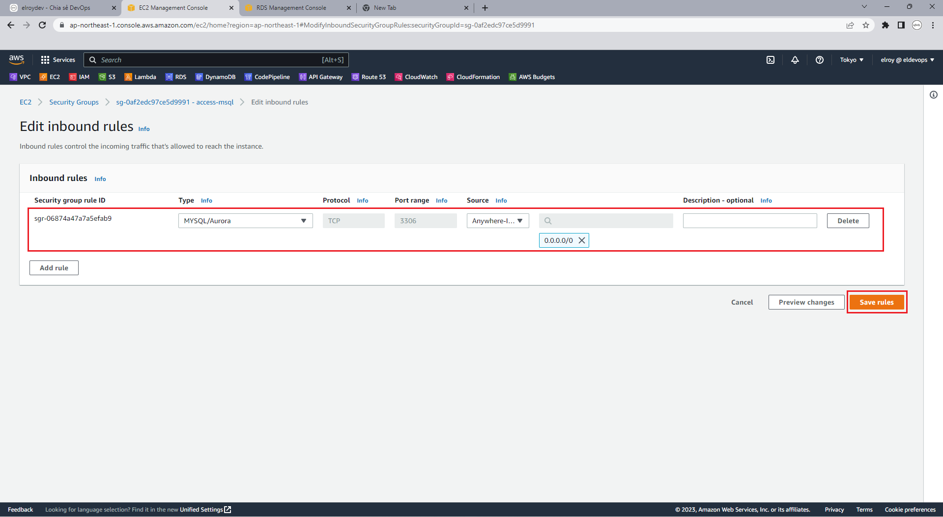Viewport: 943px width, 517px height.
Task: Expand the Source Anywhere-IPv4 dropdown
Action: 498,221
